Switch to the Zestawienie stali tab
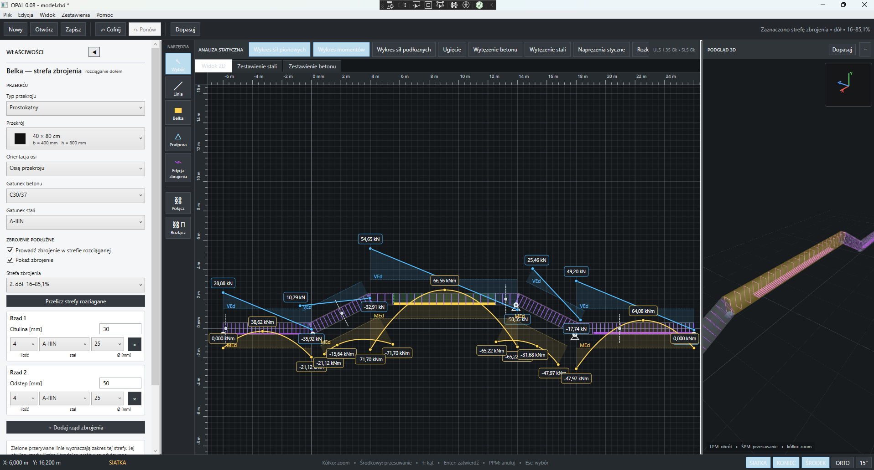 point(257,66)
